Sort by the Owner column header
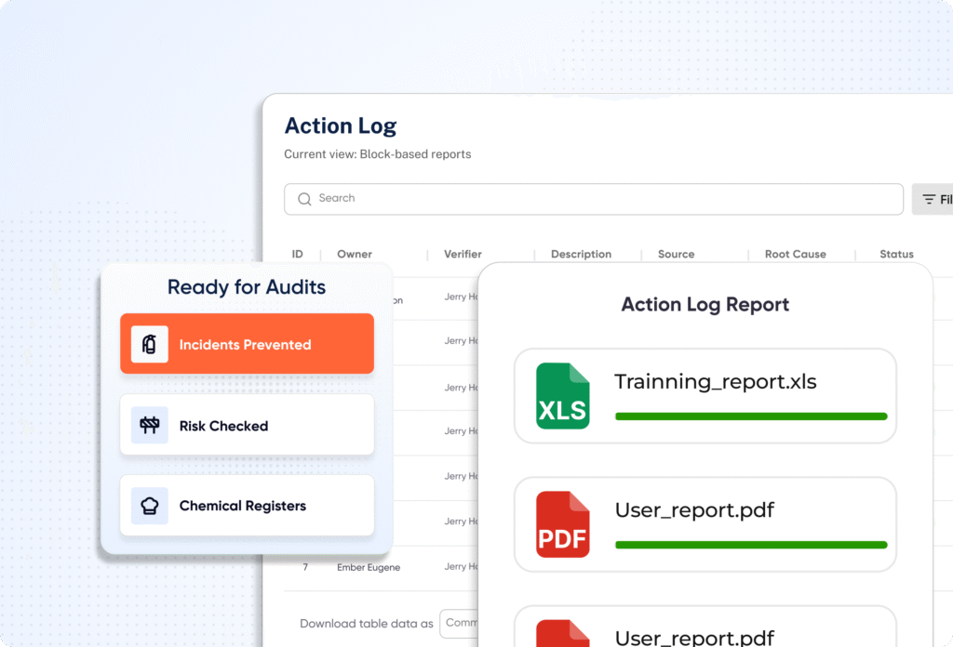This screenshot has width=953, height=647. (x=354, y=254)
